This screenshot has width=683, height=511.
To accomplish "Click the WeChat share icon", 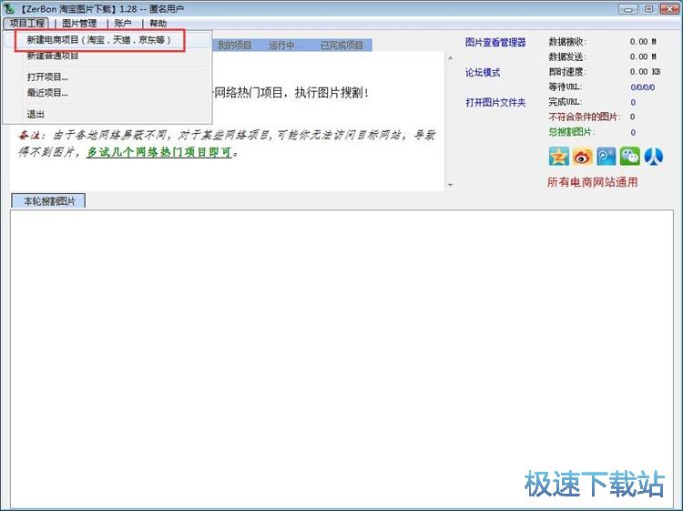I will coord(630,157).
